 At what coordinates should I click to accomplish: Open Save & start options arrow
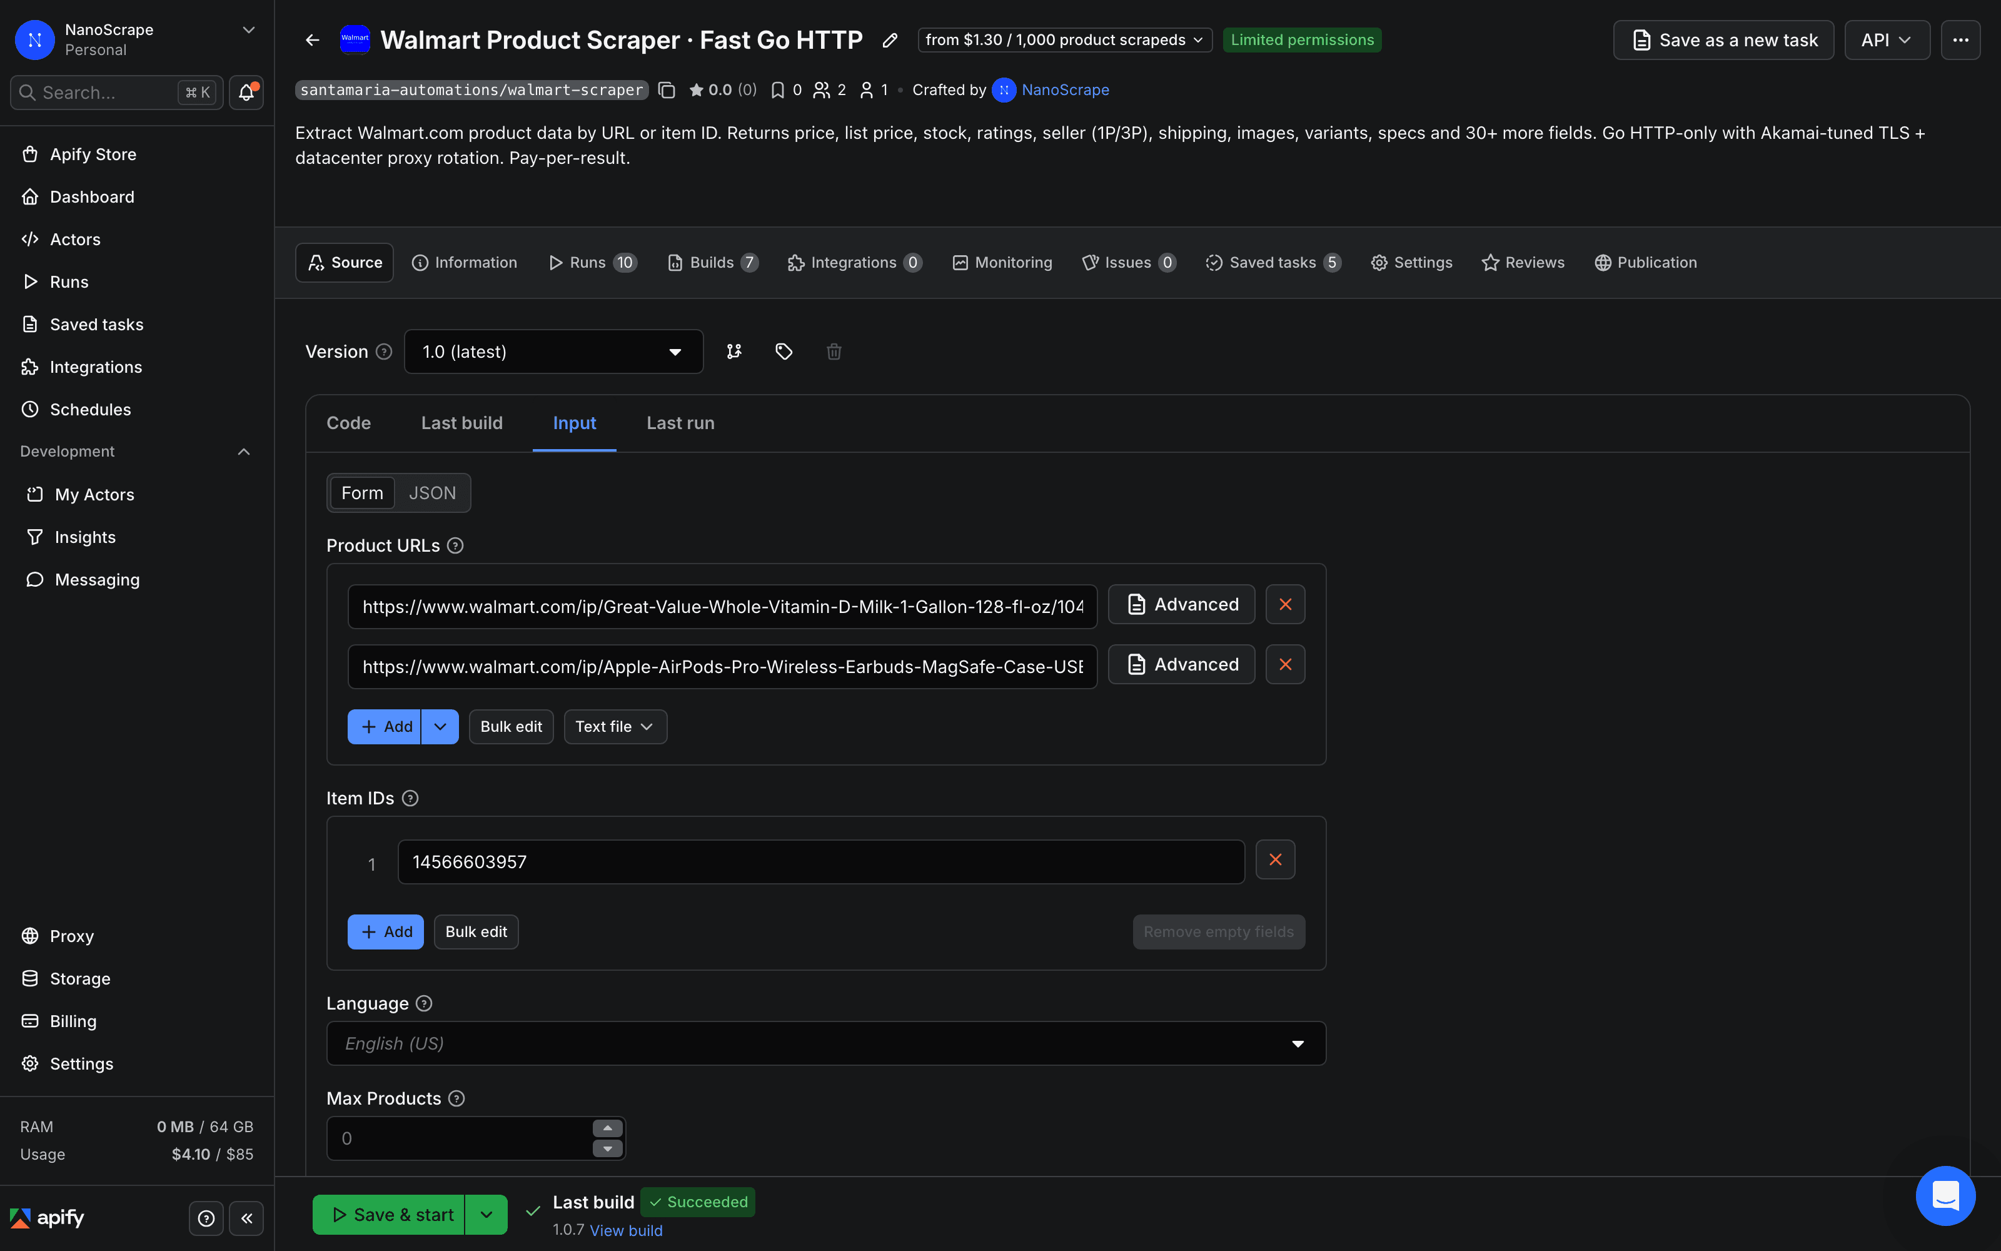click(486, 1215)
